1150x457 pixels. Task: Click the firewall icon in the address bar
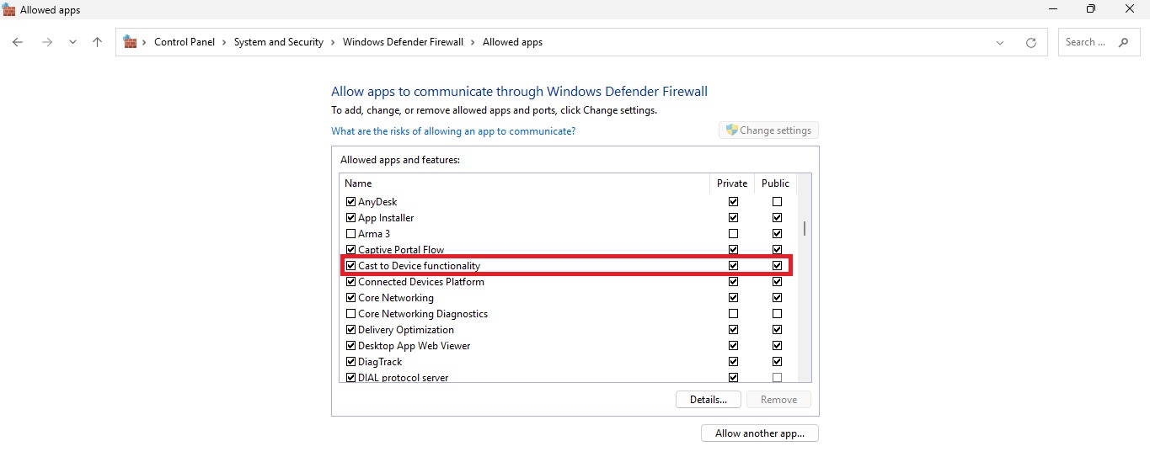pos(130,41)
